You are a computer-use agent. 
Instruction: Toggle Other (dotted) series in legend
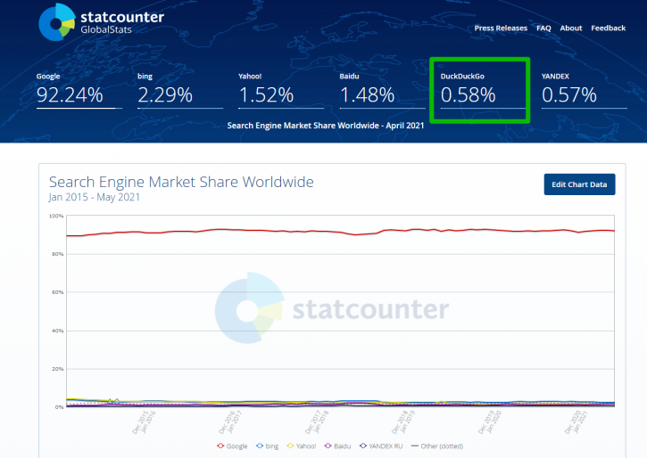pos(437,446)
